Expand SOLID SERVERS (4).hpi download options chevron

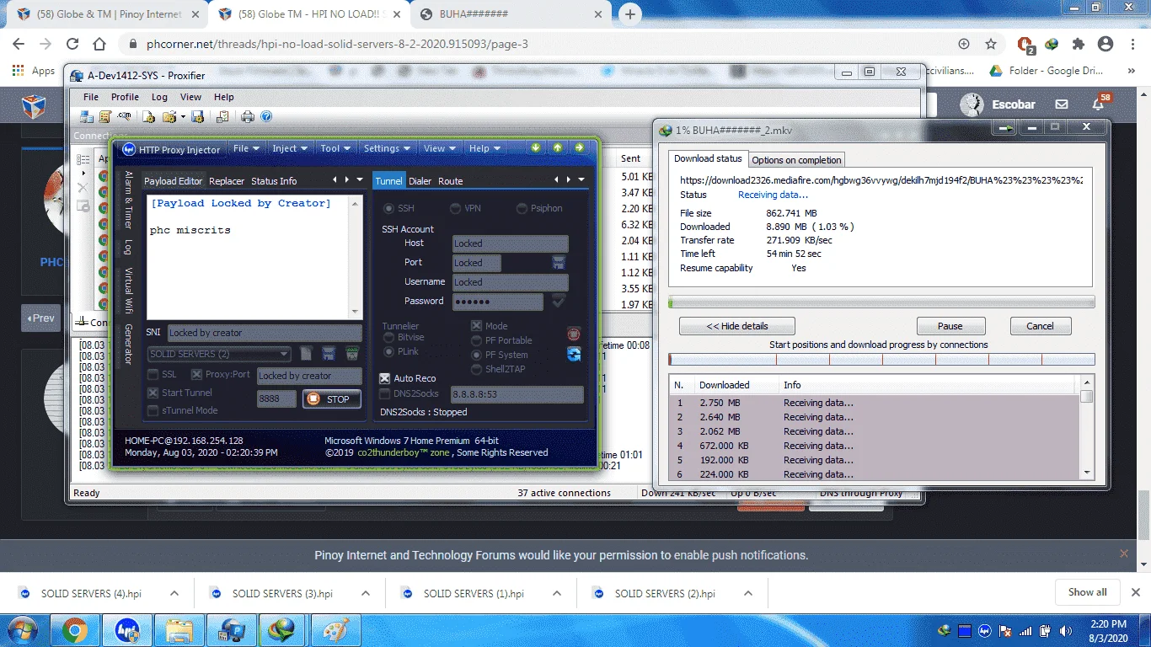[x=174, y=593]
